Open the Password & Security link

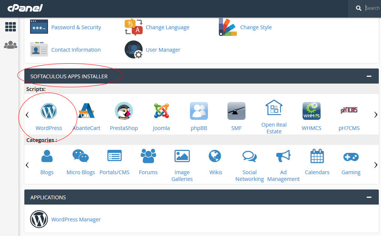[76, 27]
